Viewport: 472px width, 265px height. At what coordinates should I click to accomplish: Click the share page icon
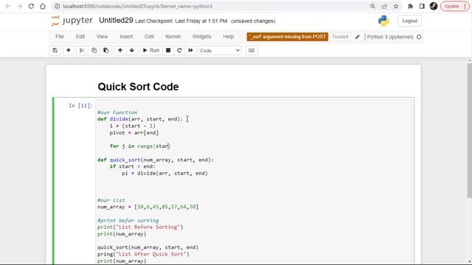pyautogui.click(x=384, y=7)
